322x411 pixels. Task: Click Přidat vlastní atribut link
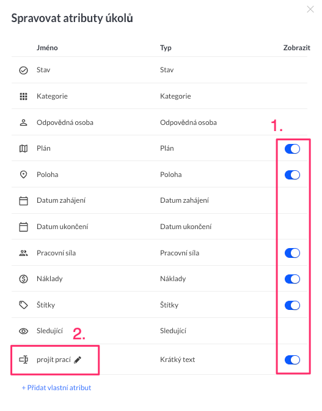pyautogui.click(x=56, y=388)
